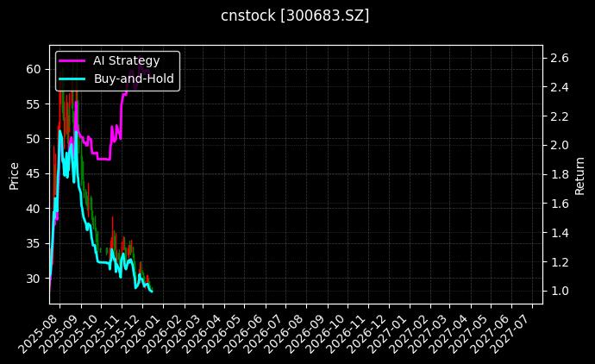Click the 1.0 return tick label
The height and width of the screenshot is (364, 595).
coord(560,292)
